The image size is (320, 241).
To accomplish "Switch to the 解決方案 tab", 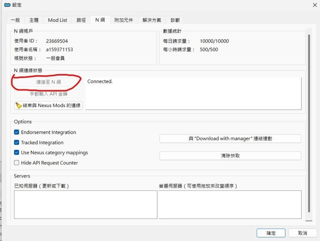I will pyautogui.click(x=152, y=20).
